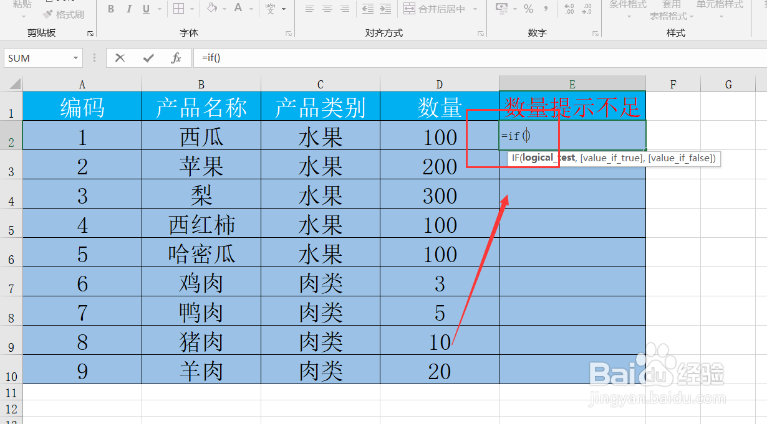Confirm the formula with the checkmark
767x424 pixels.
click(148, 58)
